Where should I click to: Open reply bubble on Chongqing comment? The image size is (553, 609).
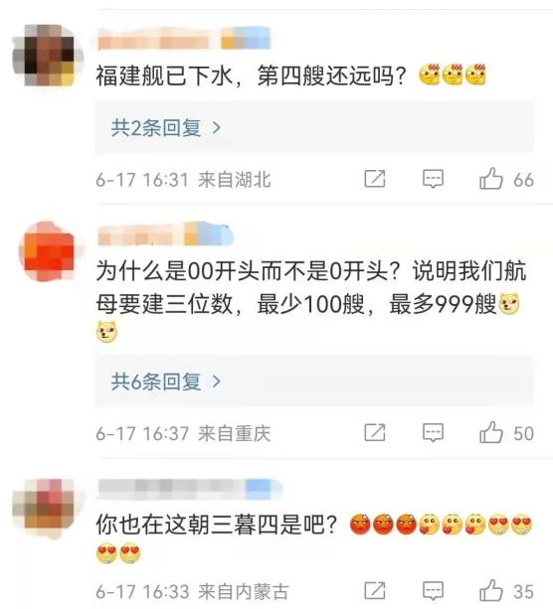pos(433,433)
